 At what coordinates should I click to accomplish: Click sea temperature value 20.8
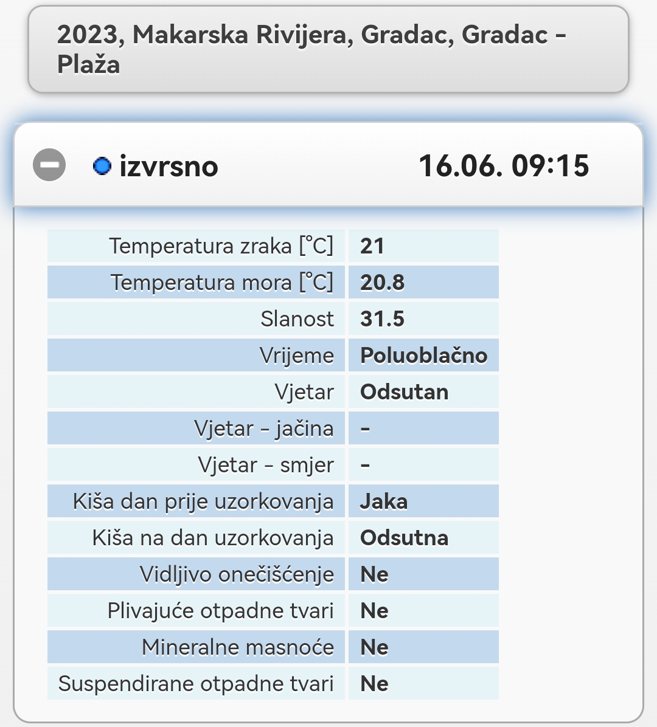point(382,283)
